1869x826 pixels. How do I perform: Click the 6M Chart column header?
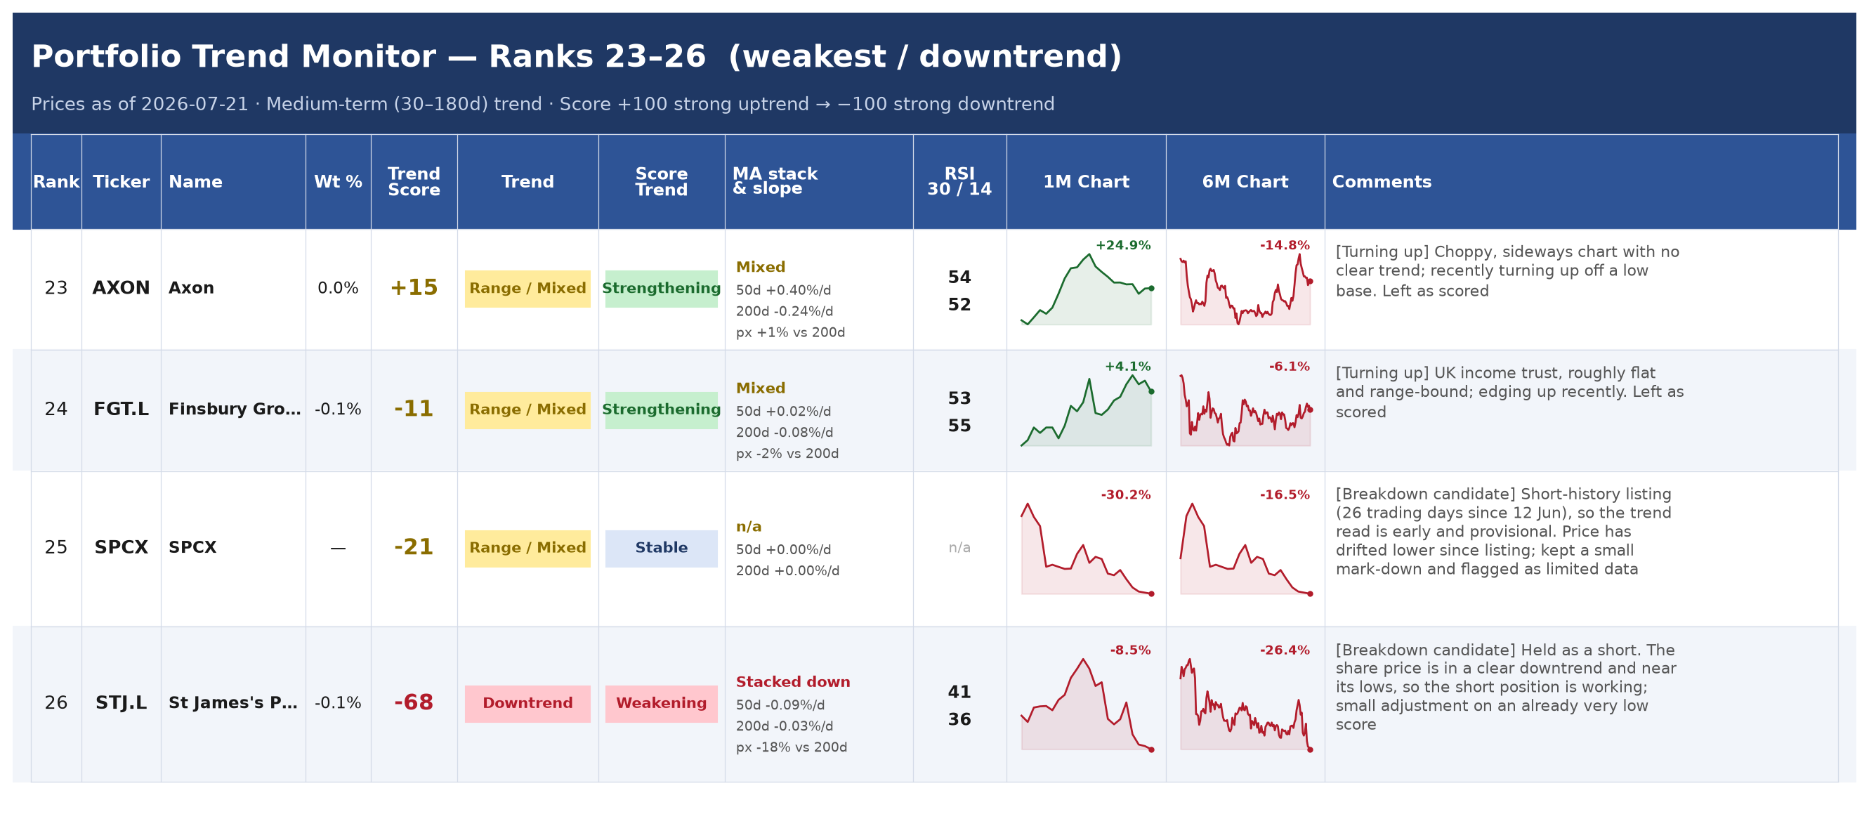point(1245,181)
